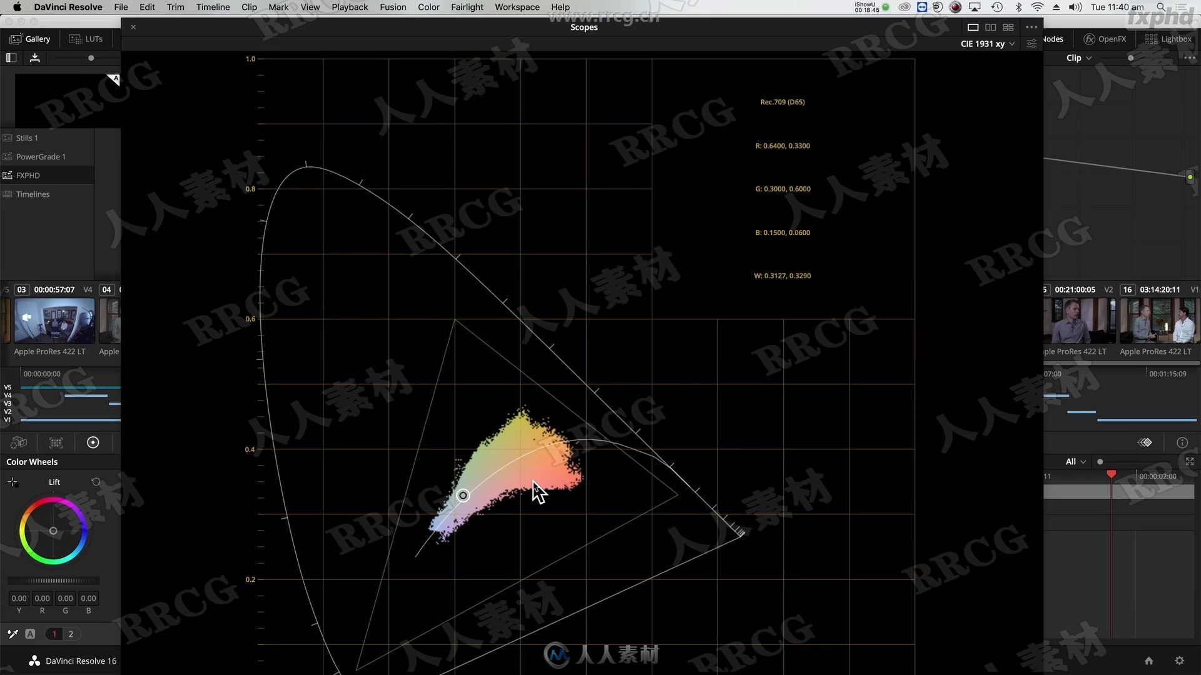This screenshot has width=1201, height=675.
Task: Select quad scope view layout
Action: tap(1008, 27)
